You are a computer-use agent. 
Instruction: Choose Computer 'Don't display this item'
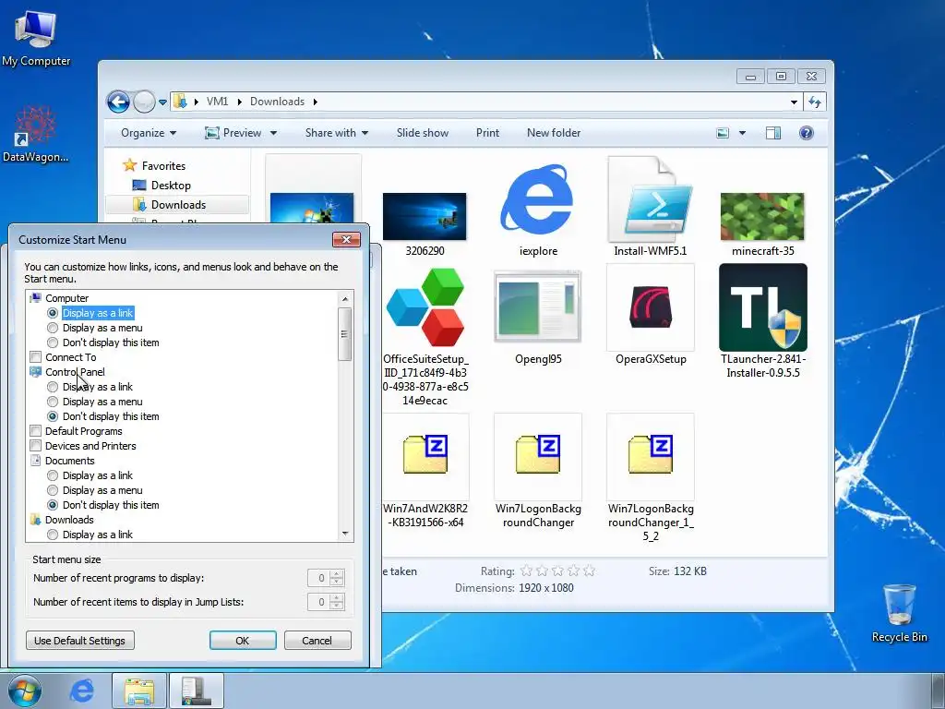pos(53,342)
